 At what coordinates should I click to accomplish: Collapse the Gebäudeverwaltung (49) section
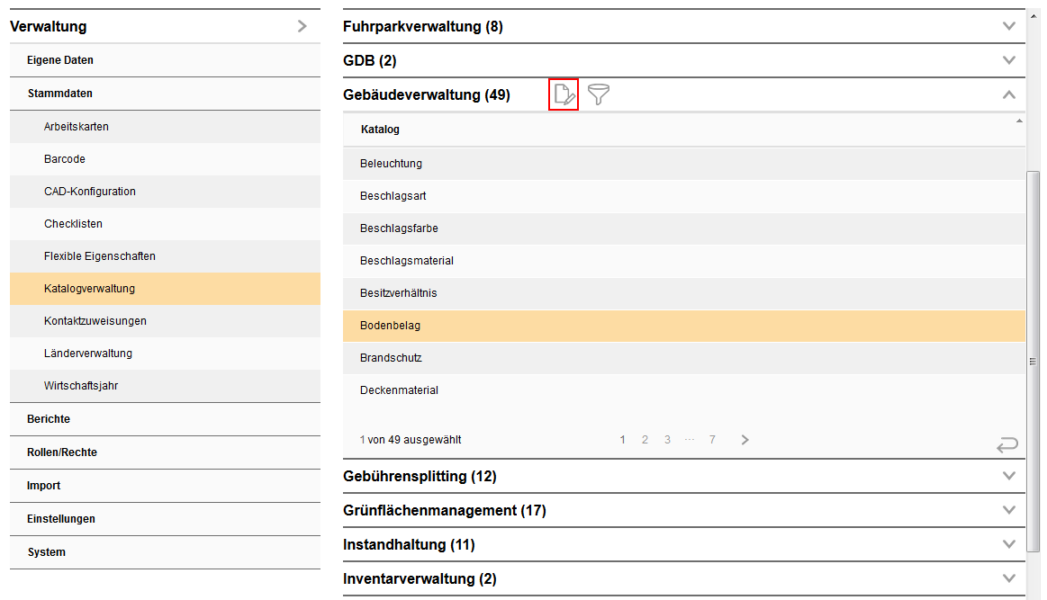pos(1008,94)
